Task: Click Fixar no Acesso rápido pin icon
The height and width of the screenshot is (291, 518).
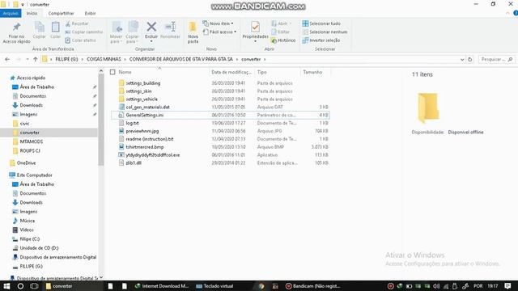Action: click(16, 27)
